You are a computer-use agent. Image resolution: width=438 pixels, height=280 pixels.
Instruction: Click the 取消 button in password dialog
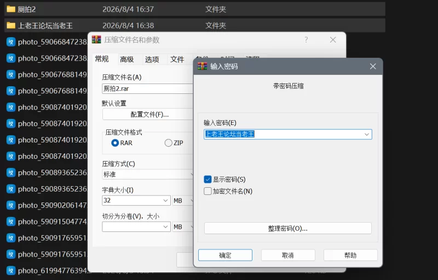pyautogui.click(x=288, y=255)
